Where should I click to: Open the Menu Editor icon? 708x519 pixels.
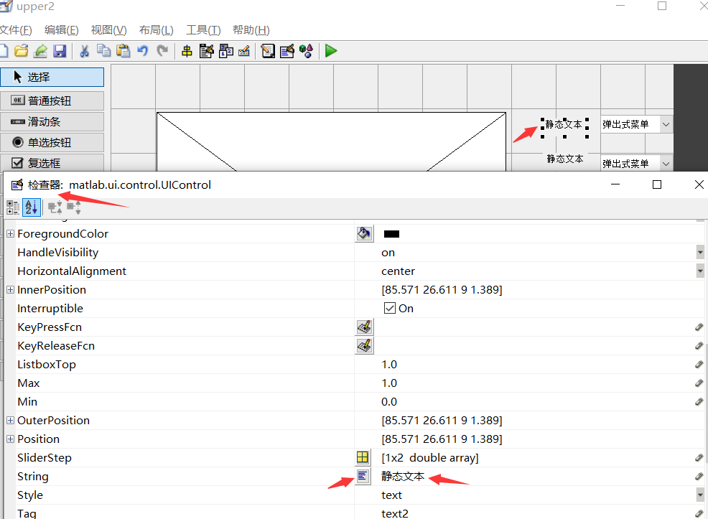click(206, 51)
